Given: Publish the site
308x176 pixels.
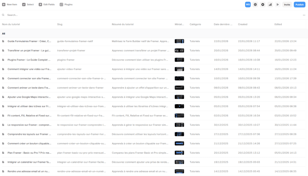Looking at the screenshot, I should click(x=300, y=5).
